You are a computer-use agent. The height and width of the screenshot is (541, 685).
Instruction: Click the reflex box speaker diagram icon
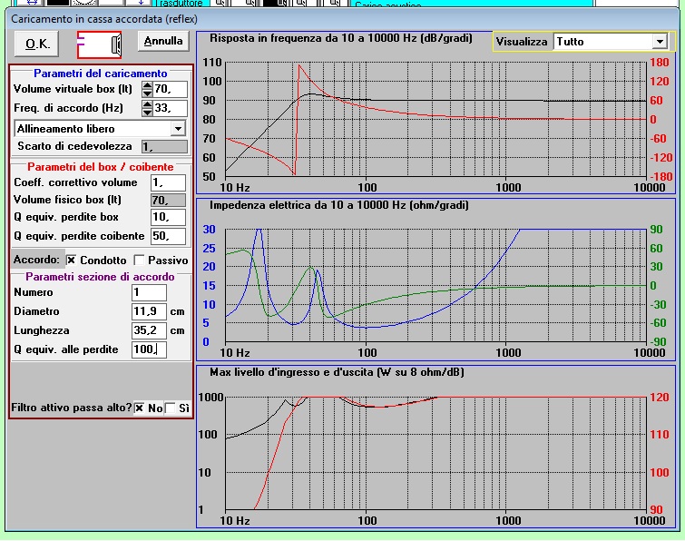(x=99, y=44)
